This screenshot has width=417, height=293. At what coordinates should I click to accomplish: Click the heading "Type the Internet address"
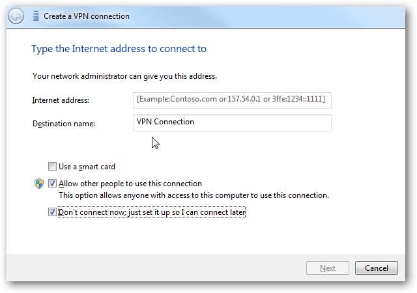pos(119,49)
